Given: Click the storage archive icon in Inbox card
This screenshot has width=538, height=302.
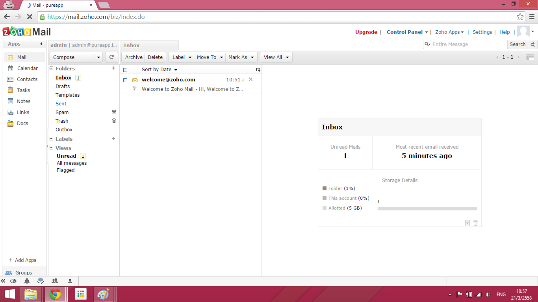Looking at the screenshot, I should pos(468,223).
